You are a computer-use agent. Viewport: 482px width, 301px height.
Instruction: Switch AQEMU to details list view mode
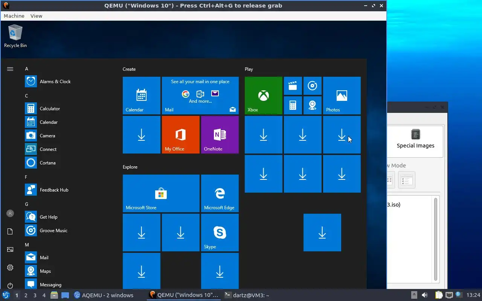coord(406,180)
